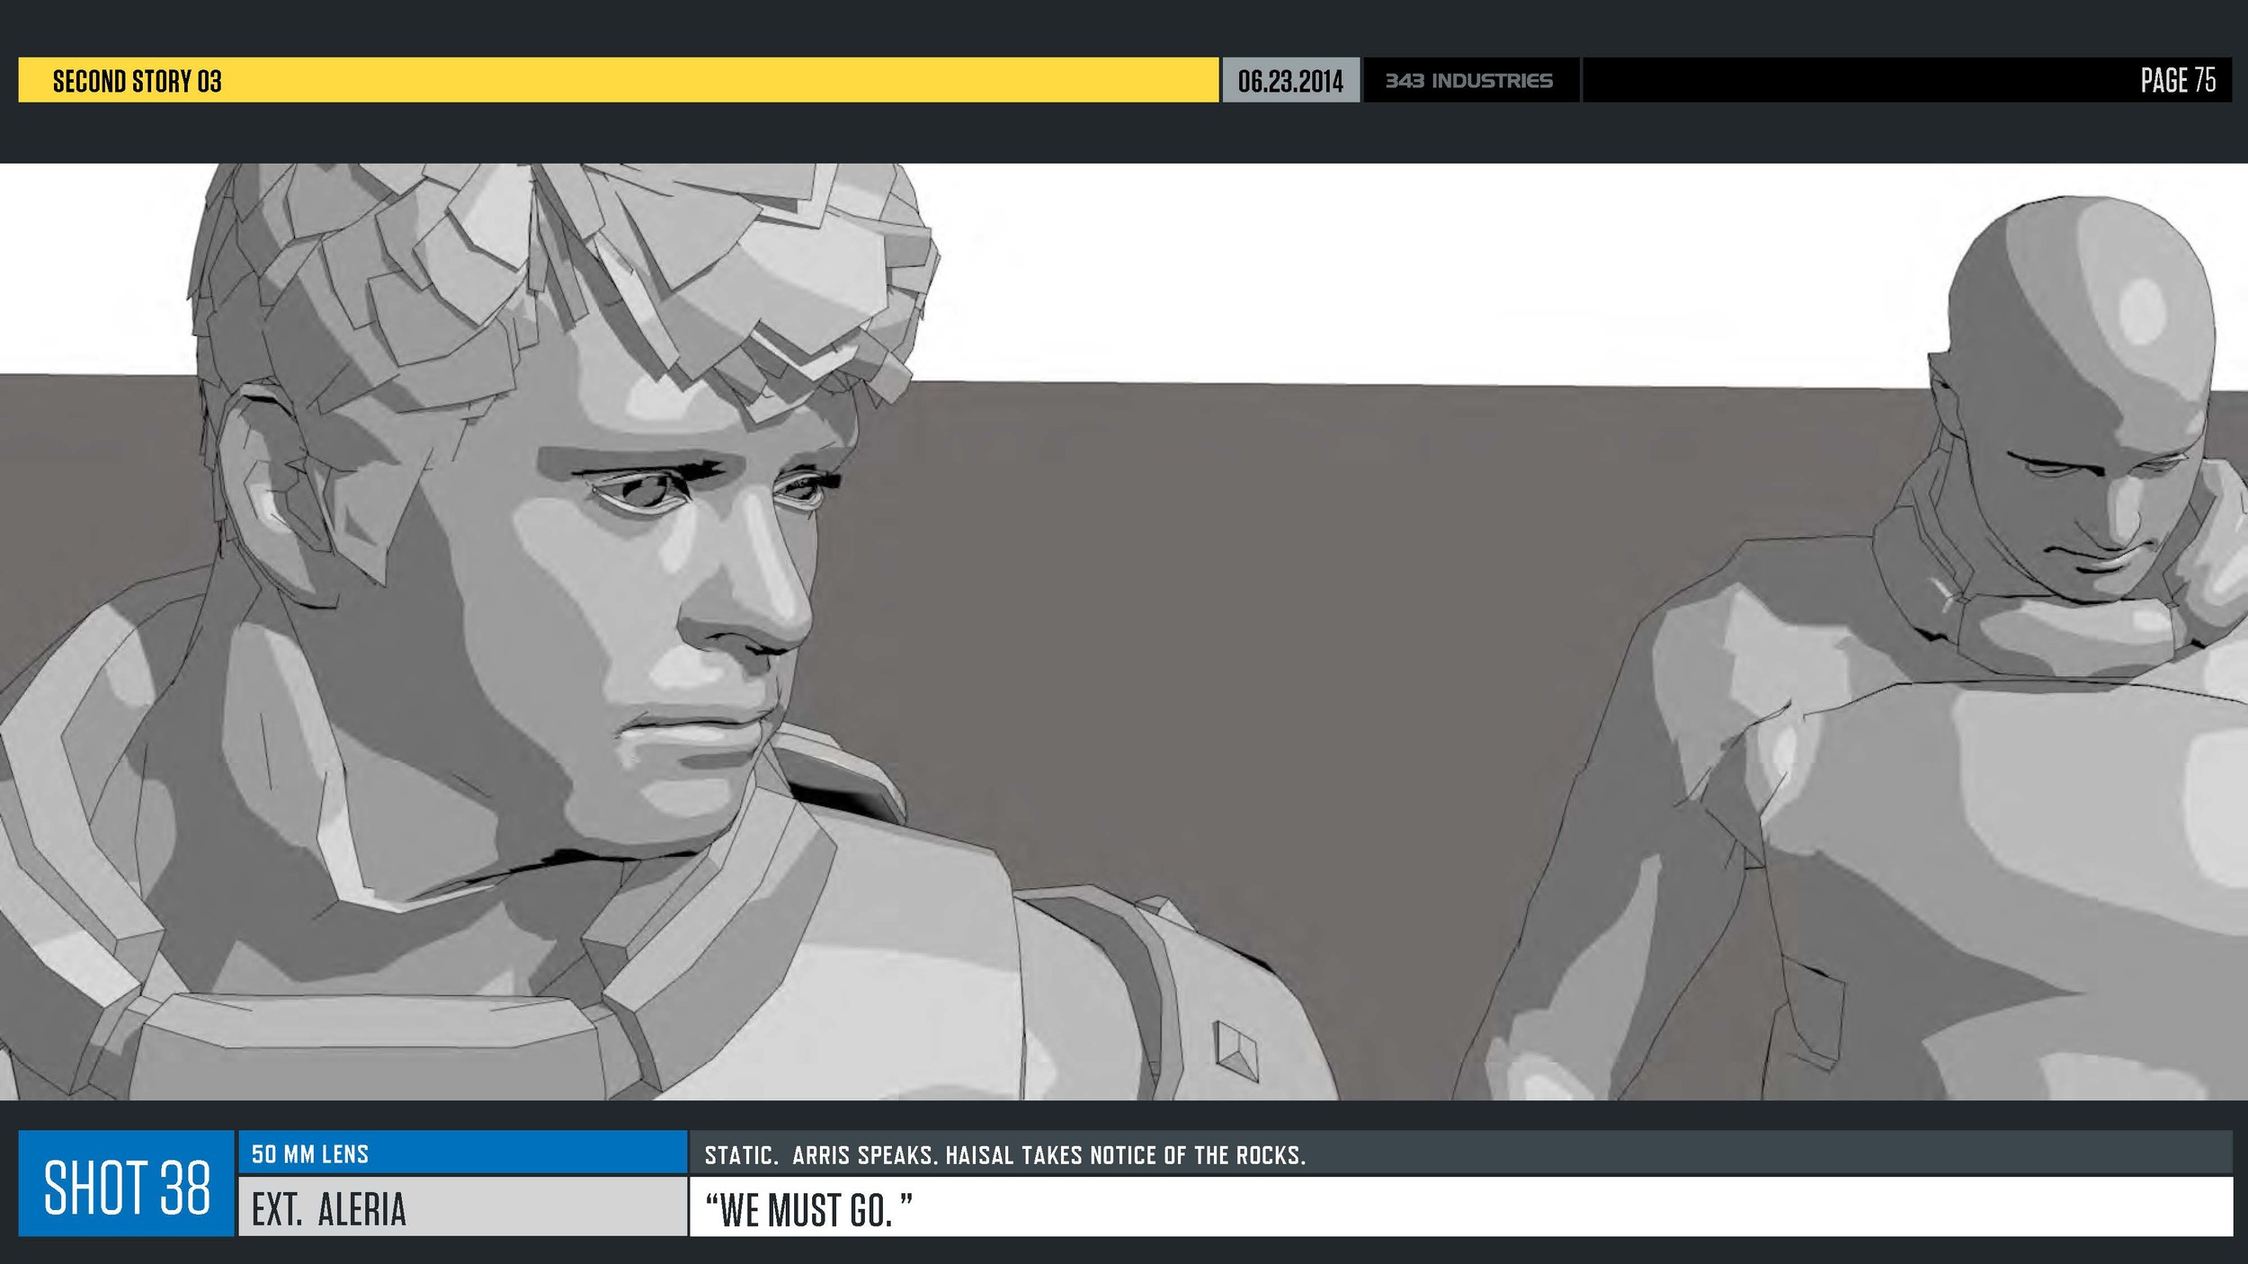
Task: Click the '50 MM LENS' label
Action: click(310, 1154)
